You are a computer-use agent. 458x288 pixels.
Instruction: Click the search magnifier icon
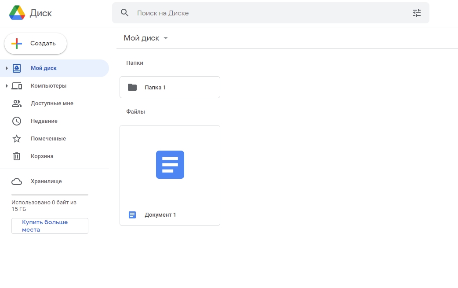click(x=125, y=13)
